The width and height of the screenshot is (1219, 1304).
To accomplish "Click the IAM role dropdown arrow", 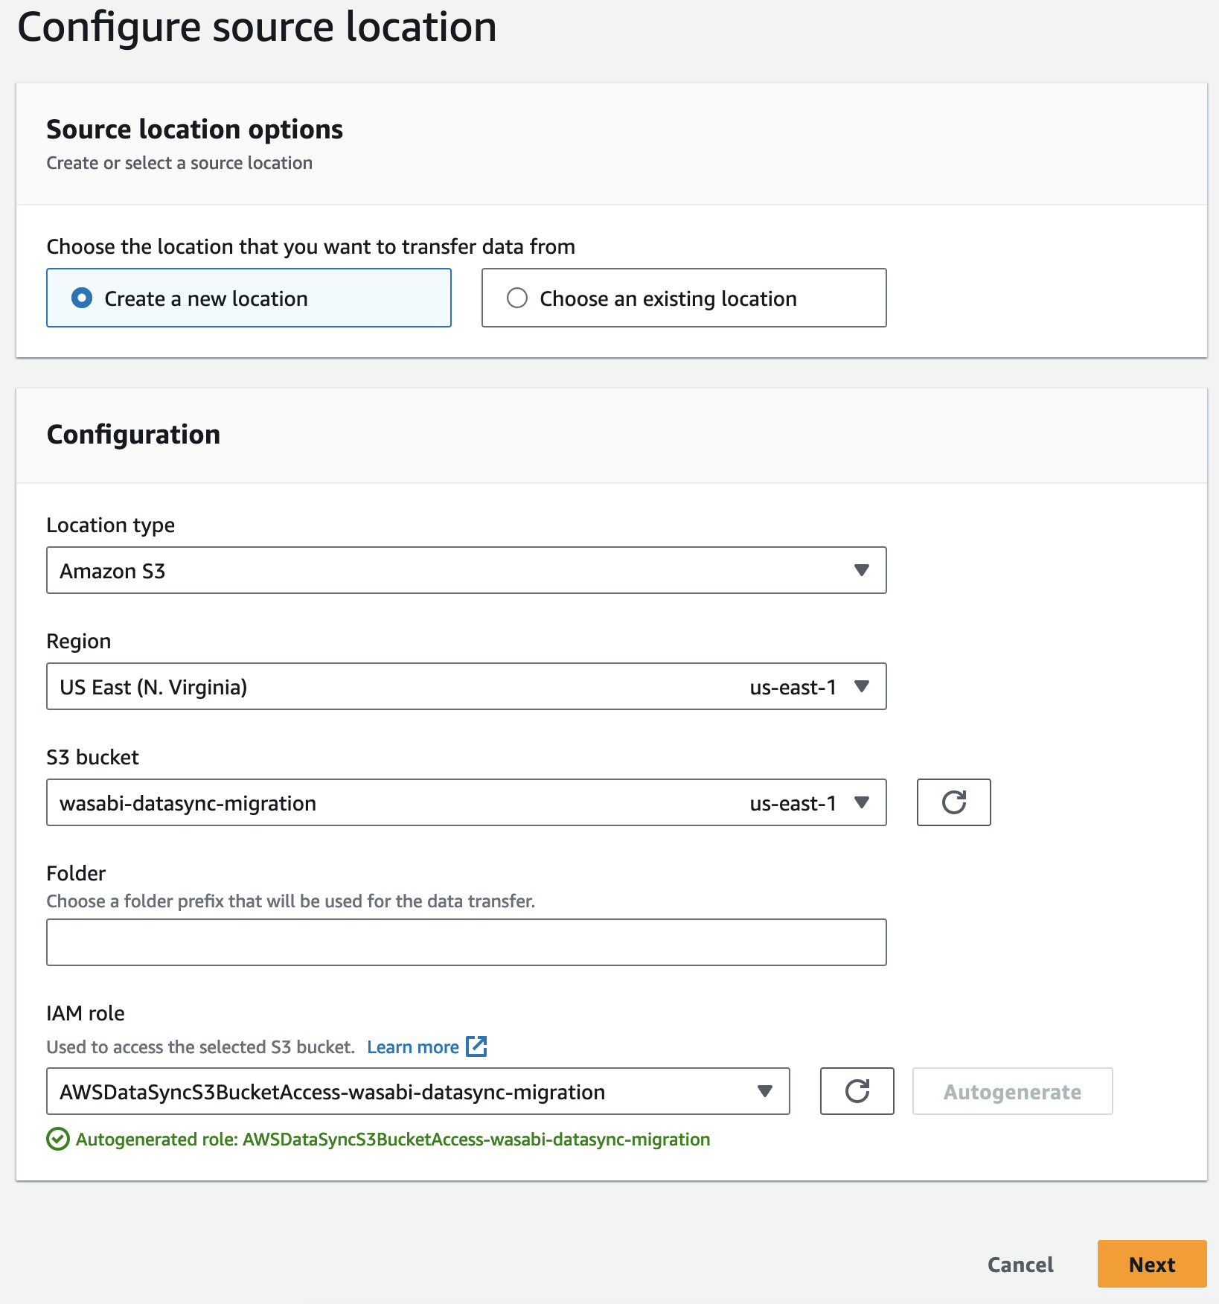I will coord(764,1091).
